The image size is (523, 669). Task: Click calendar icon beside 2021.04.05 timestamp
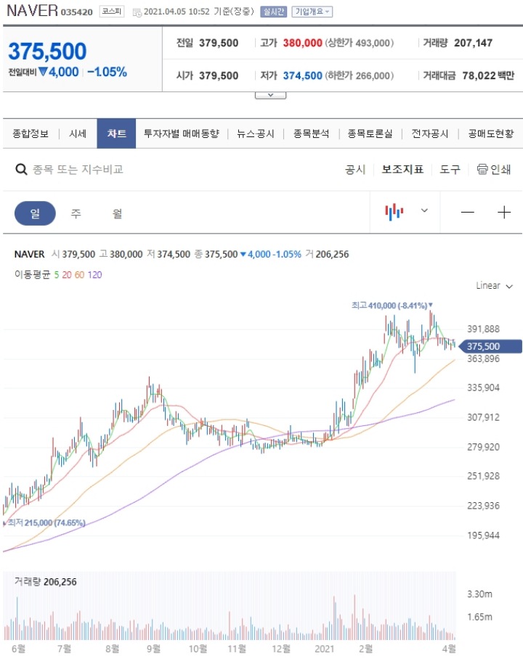pos(137,12)
